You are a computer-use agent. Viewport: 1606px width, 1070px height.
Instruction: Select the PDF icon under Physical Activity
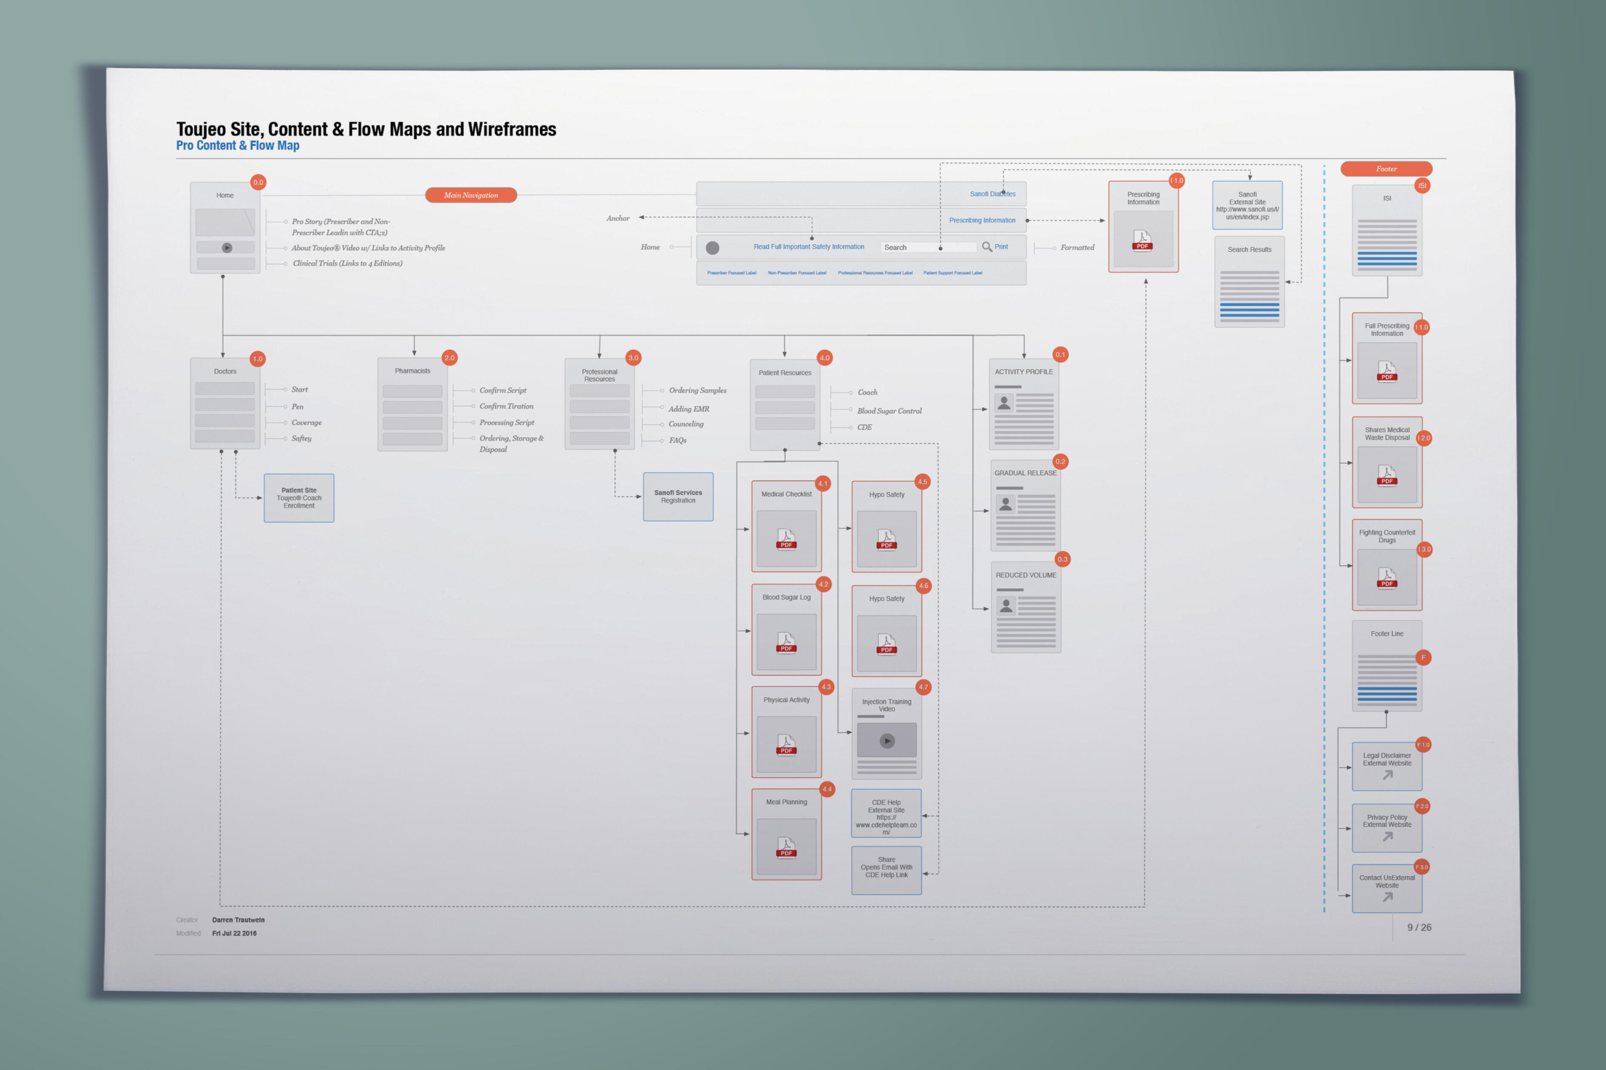[x=786, y=745]
